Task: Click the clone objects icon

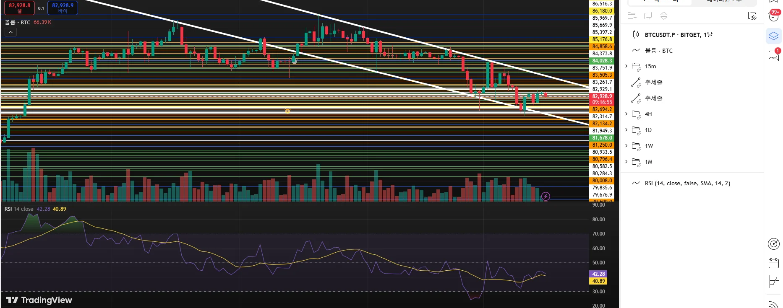Action: pyautogui.click(x=648, y=16)
